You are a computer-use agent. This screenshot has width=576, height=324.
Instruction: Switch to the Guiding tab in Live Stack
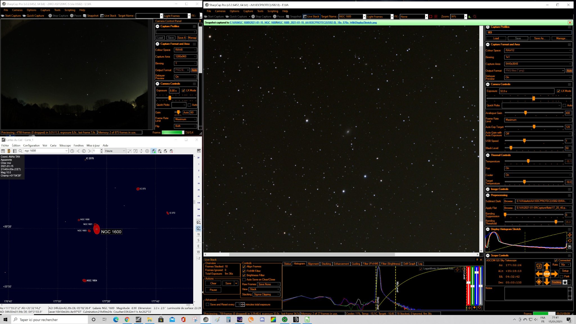coord(356,264)
